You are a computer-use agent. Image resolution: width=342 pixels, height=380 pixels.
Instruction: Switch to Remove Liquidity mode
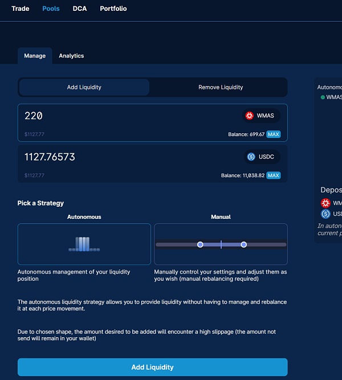[x=221, y=87]
